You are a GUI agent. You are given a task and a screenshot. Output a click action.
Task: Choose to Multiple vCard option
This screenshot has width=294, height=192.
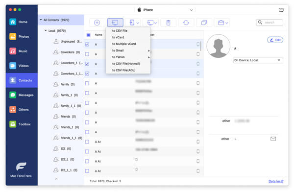(x=128, y=44)
